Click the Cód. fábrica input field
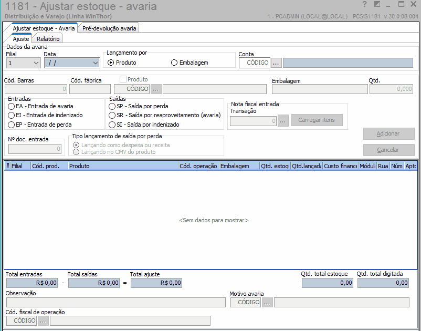 (x=90, y=89)
